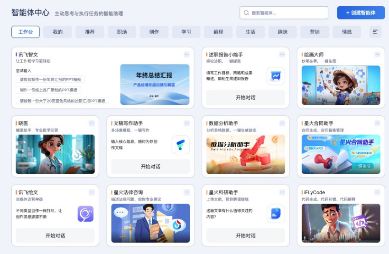Select the 趣味 category tab
Image resolution: width=389 pixels, height=254 pixels.
pyautogui.click(x=283, y=32)
